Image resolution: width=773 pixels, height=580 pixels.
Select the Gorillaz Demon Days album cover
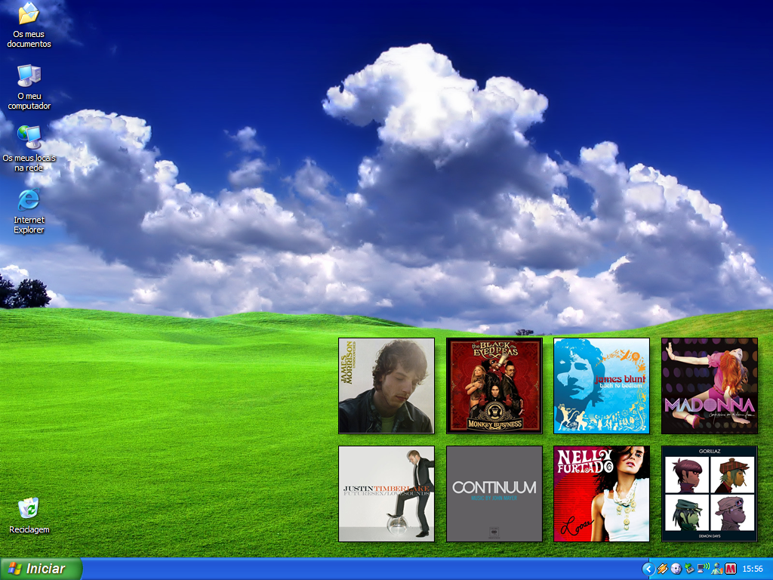[709, 494]
